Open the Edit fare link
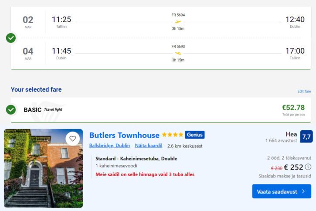This screenshot has width=316, height=211. (304, 91)
